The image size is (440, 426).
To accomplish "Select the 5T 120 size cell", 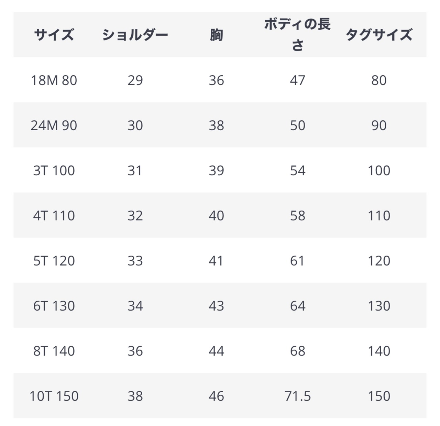I will (54, 260).
